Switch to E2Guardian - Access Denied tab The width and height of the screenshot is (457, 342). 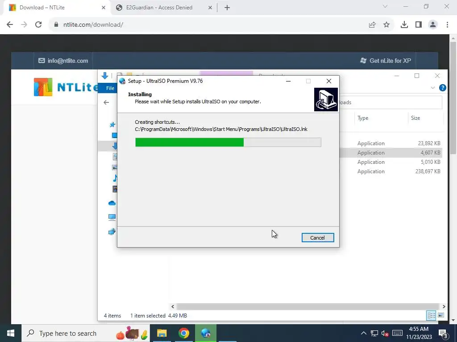[x=159, y=8]
